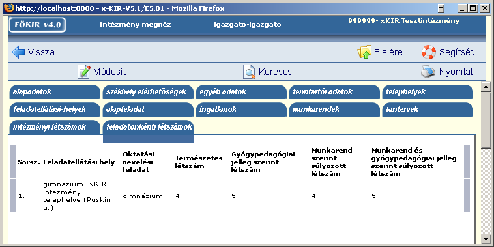Click the gimnázium cell in Oktatási-nevelési feladat column
This screenshot has height=247, width=494.
[143, 196]
